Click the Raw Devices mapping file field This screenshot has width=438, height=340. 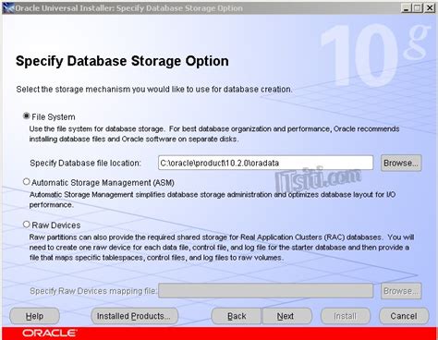pyautogui.click(x=265, y=290)
